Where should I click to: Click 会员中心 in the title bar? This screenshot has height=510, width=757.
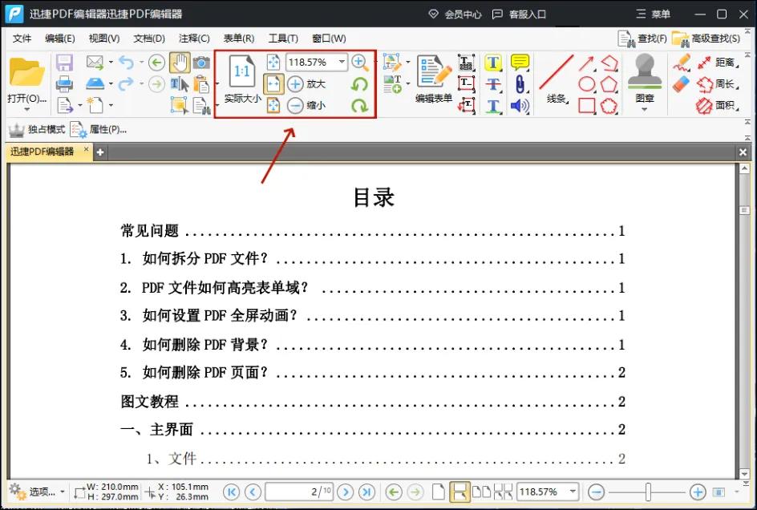(455, 14)
